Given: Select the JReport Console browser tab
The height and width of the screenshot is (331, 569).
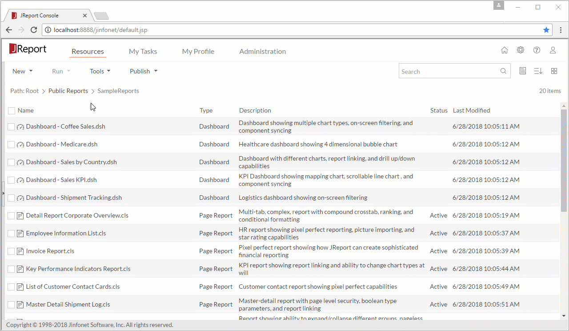Looking at the screenshot, I should pyautogui.click(x=48, y=16).
